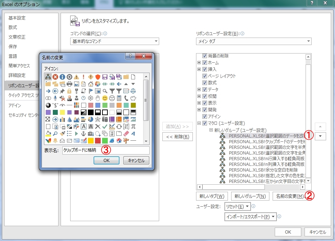Select the printer icon in the grid
The width and height of the screenshot is (335, 241).
69,84
